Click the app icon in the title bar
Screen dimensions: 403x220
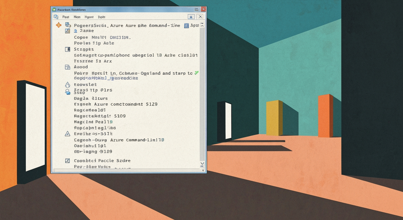[x=54, y=9]
